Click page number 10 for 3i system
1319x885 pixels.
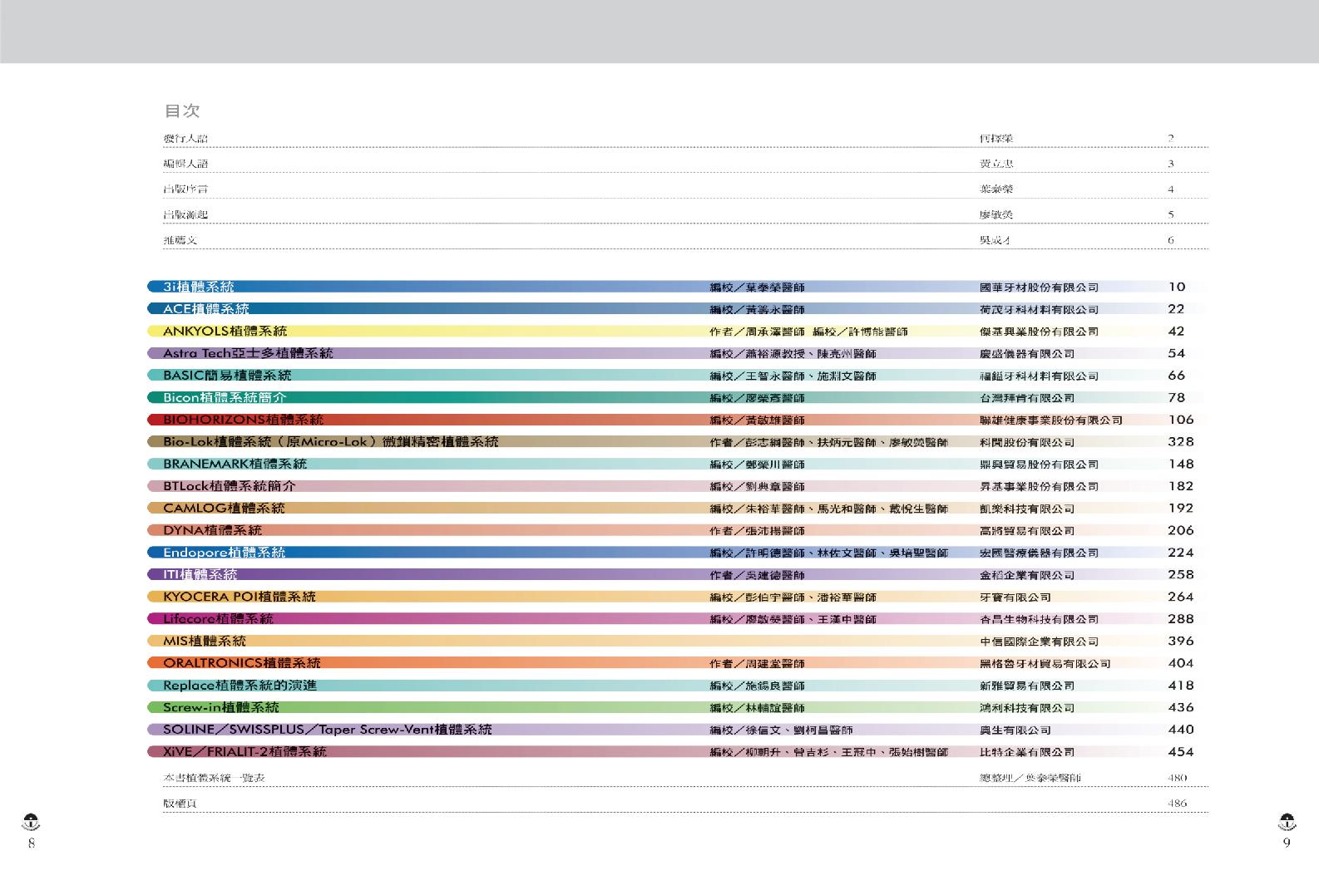tap(1177, 287)
